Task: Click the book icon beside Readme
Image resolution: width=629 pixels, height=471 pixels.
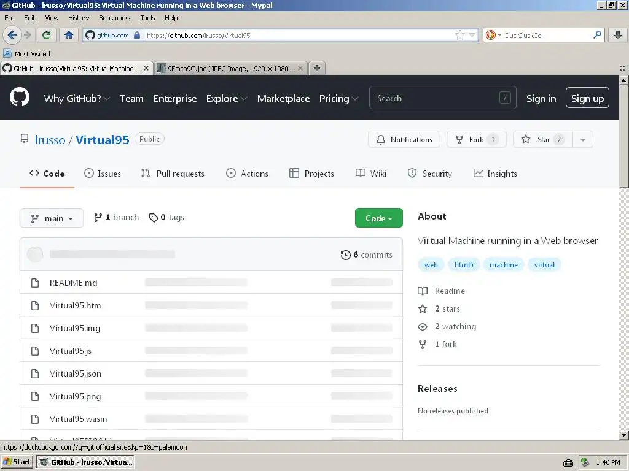Action: 423,291
